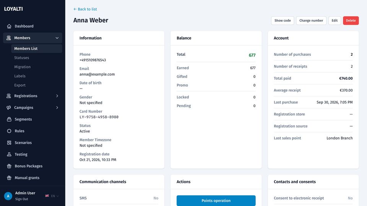367x206 pixels.
Task: Open Manual grants page
Action: 32,177
